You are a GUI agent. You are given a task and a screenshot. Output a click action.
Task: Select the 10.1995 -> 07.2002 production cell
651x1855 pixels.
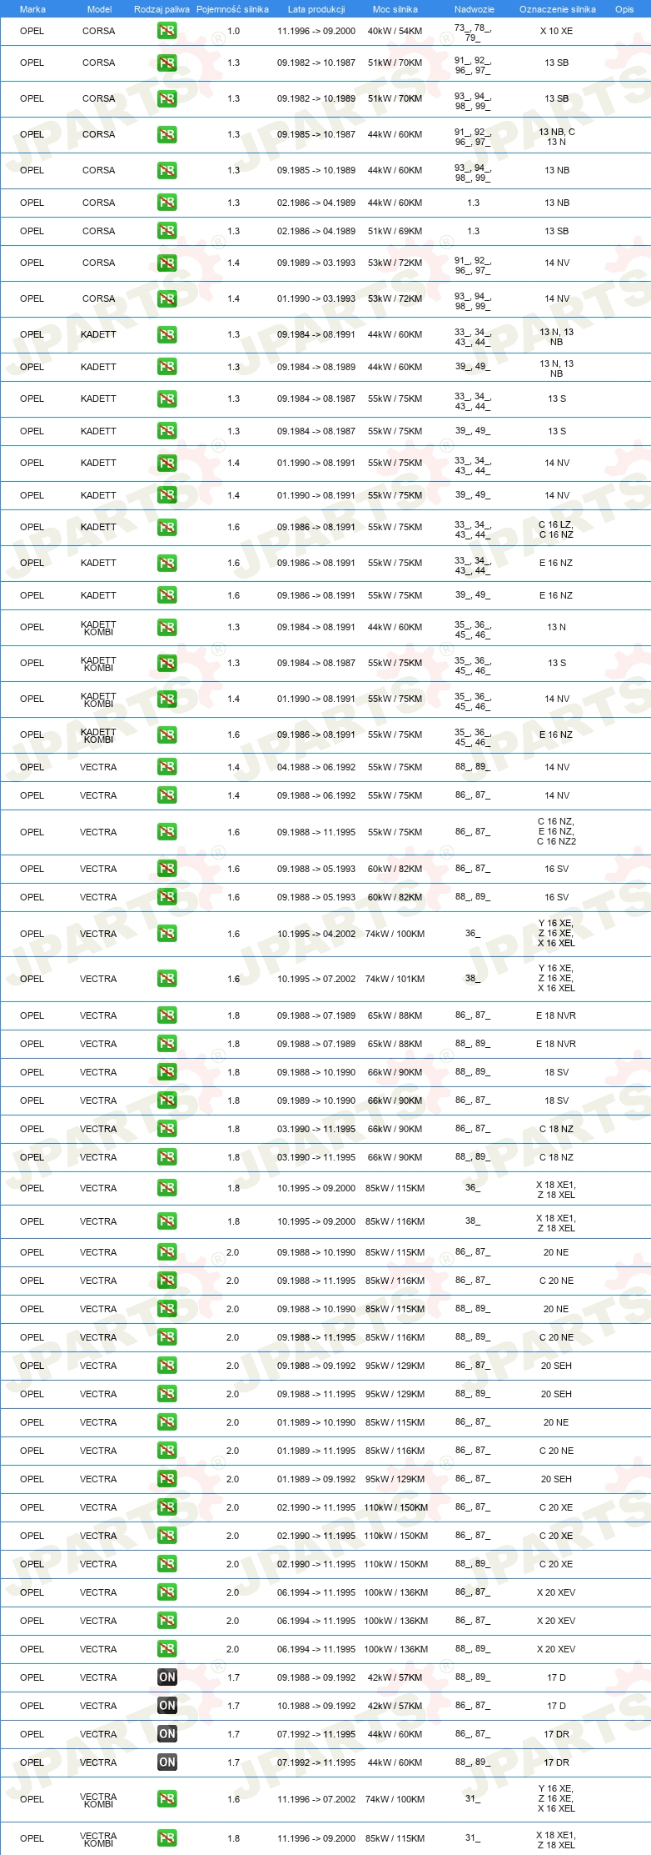point(316,979)
